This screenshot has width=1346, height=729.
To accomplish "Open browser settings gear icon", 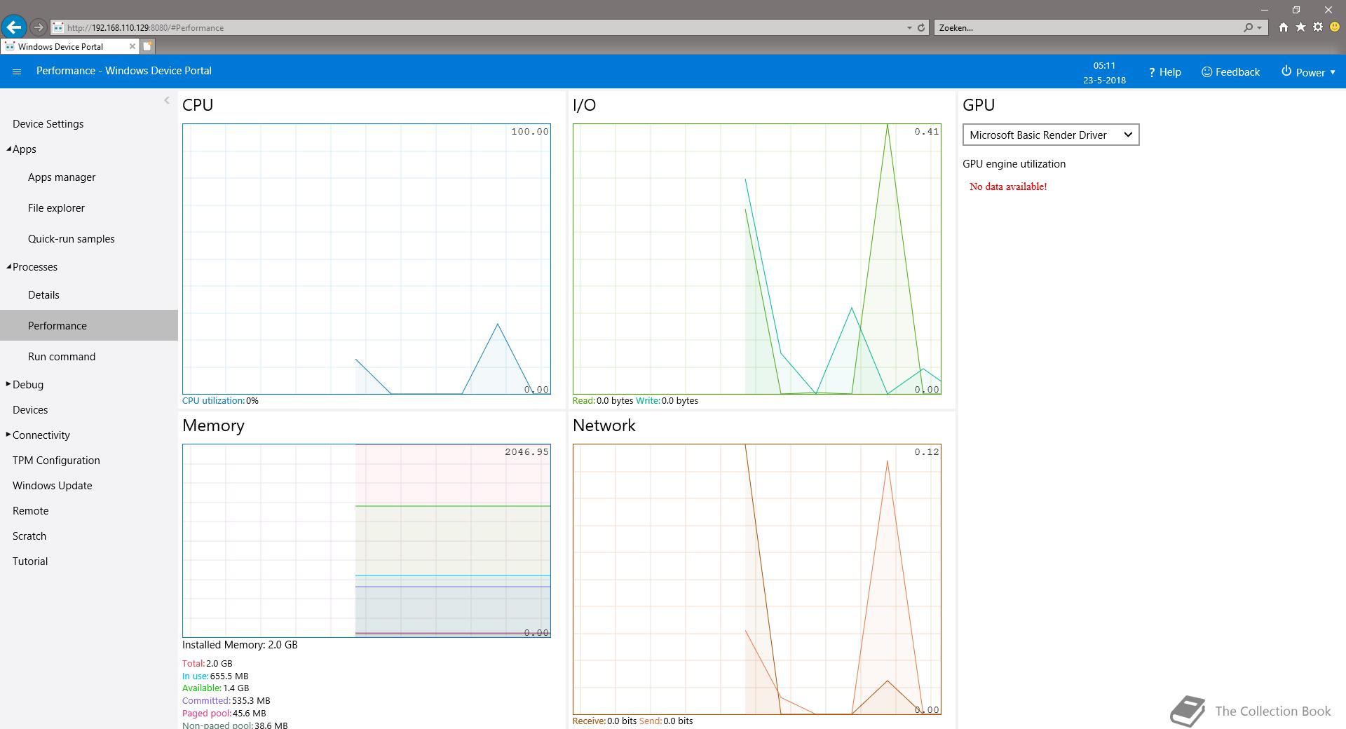I will click(x=1318, y=27).
